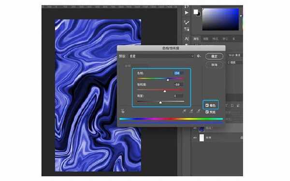Viewport: 290px width, 181px height.
Task: Switch to the second panel tab
Action: (x=206, y=39)
